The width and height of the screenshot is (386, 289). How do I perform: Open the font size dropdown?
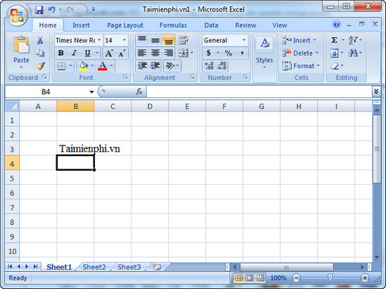pos(124,40)
